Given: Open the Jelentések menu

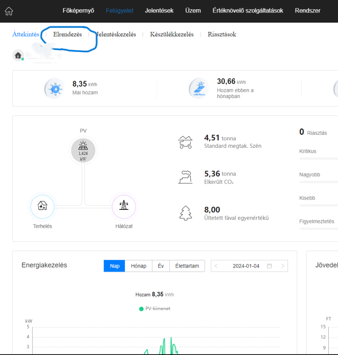Looking at the screenshot, I should tap(159, 11).
